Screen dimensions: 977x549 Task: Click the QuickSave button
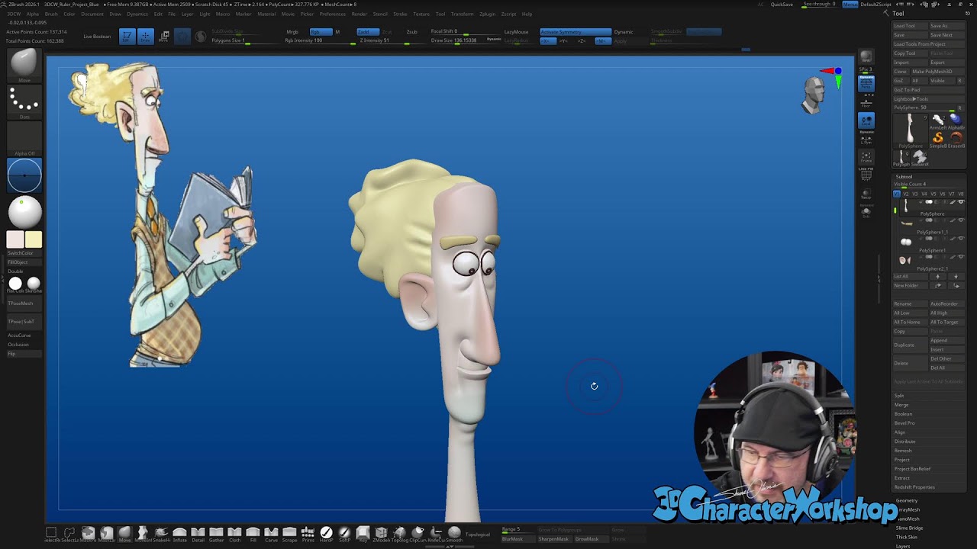point(782,5)
